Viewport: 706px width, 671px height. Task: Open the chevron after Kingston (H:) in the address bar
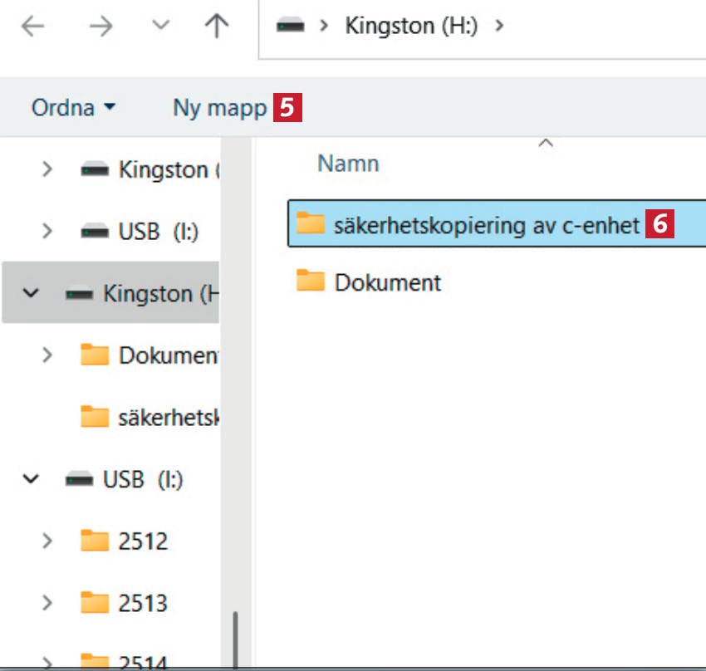[x=498, y=26]
